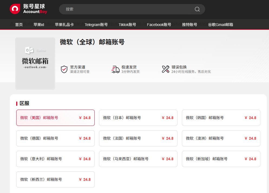Open the 苹果礼品卡 menu item
Image resolution: width=269 pixels, height=193 pixels.
[x=64, y=25]
